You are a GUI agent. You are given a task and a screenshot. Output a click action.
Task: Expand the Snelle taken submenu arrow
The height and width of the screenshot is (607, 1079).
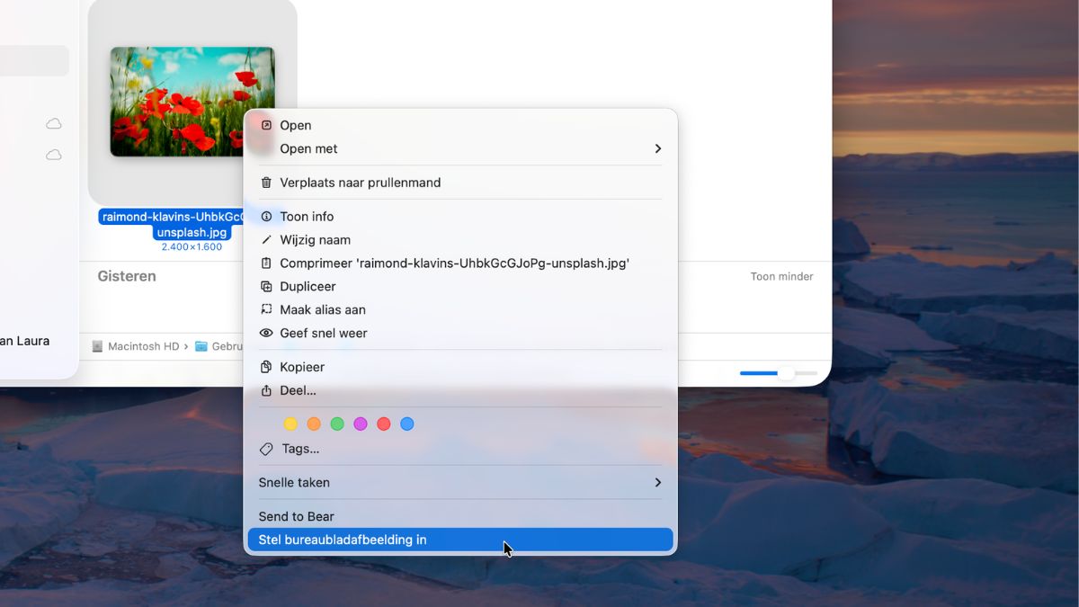tap(657, 483)
